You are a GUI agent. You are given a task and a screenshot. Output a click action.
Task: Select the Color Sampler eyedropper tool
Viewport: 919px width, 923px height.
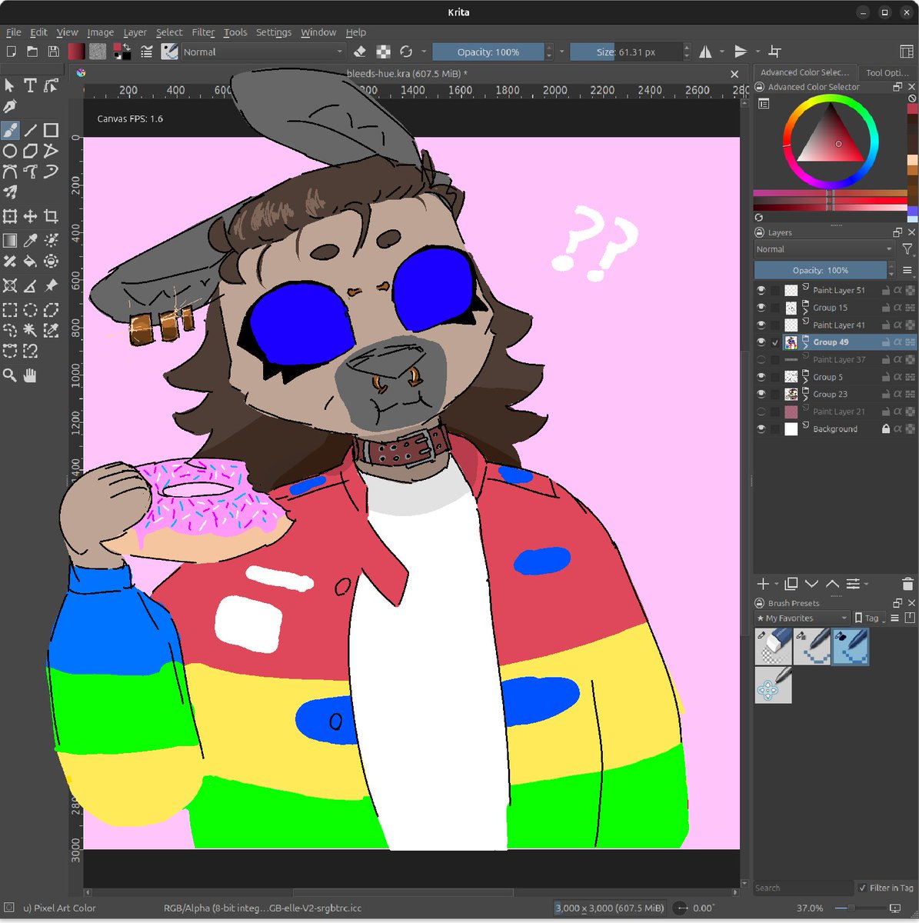pos(30,241)
